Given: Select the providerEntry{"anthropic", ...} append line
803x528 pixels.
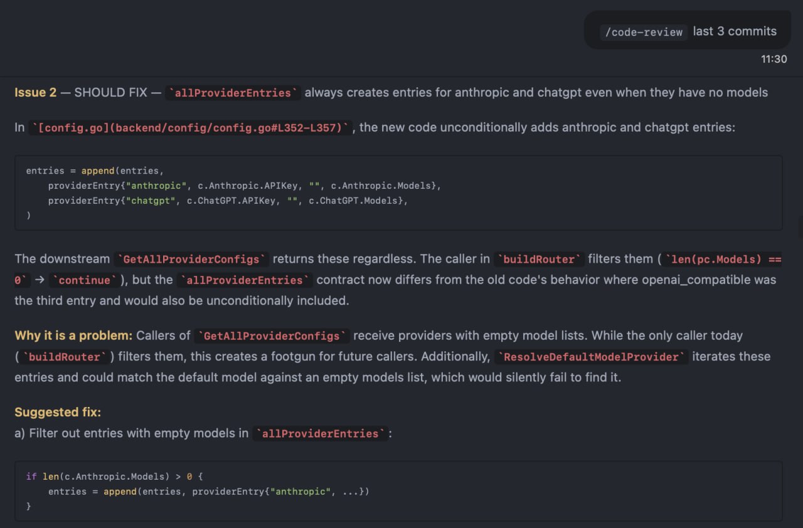Looking at the screenshot, I should point(208,492).
